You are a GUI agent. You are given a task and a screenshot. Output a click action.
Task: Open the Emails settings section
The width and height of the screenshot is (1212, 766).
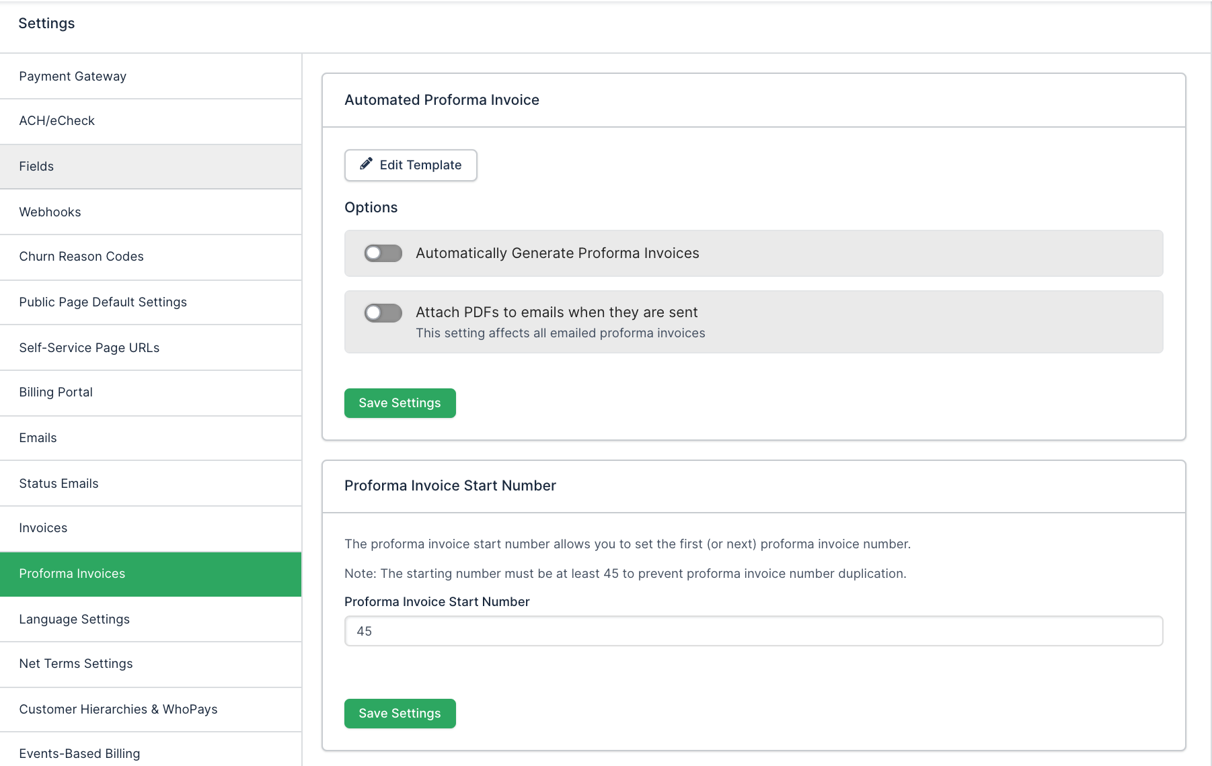(x=38, y=438)
